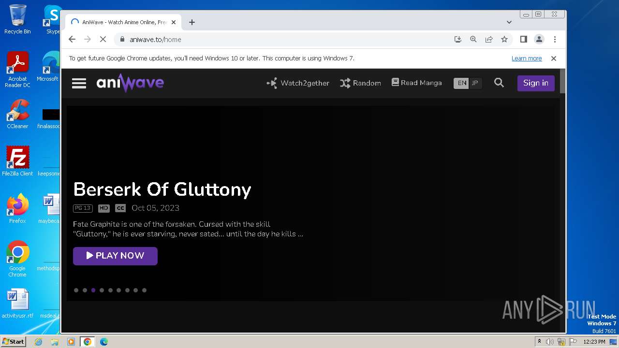The height and width of the screenshot is (348, 619).
Task: Select the eighth carousel dot
Action: pyautogui.click(x=135, y=290)
